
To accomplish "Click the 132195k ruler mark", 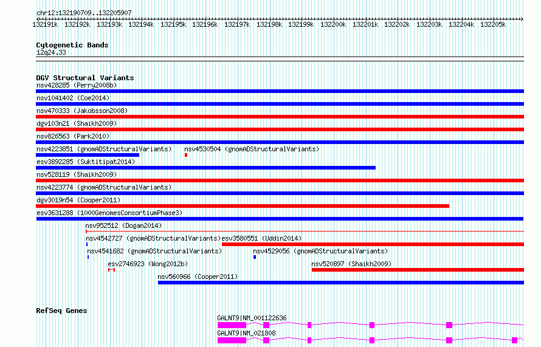I will point(173,24).
